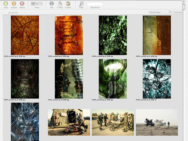Select thumbnail 0426_JuiceDrop_P_RGB.jpg
The height and width of the screenshot is (141, 188).
[x=25, y=35]
